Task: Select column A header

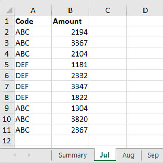Action: 33,10
